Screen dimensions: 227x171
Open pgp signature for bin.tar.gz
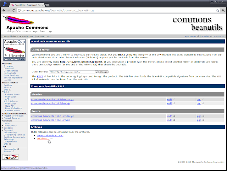click(199, 100)
